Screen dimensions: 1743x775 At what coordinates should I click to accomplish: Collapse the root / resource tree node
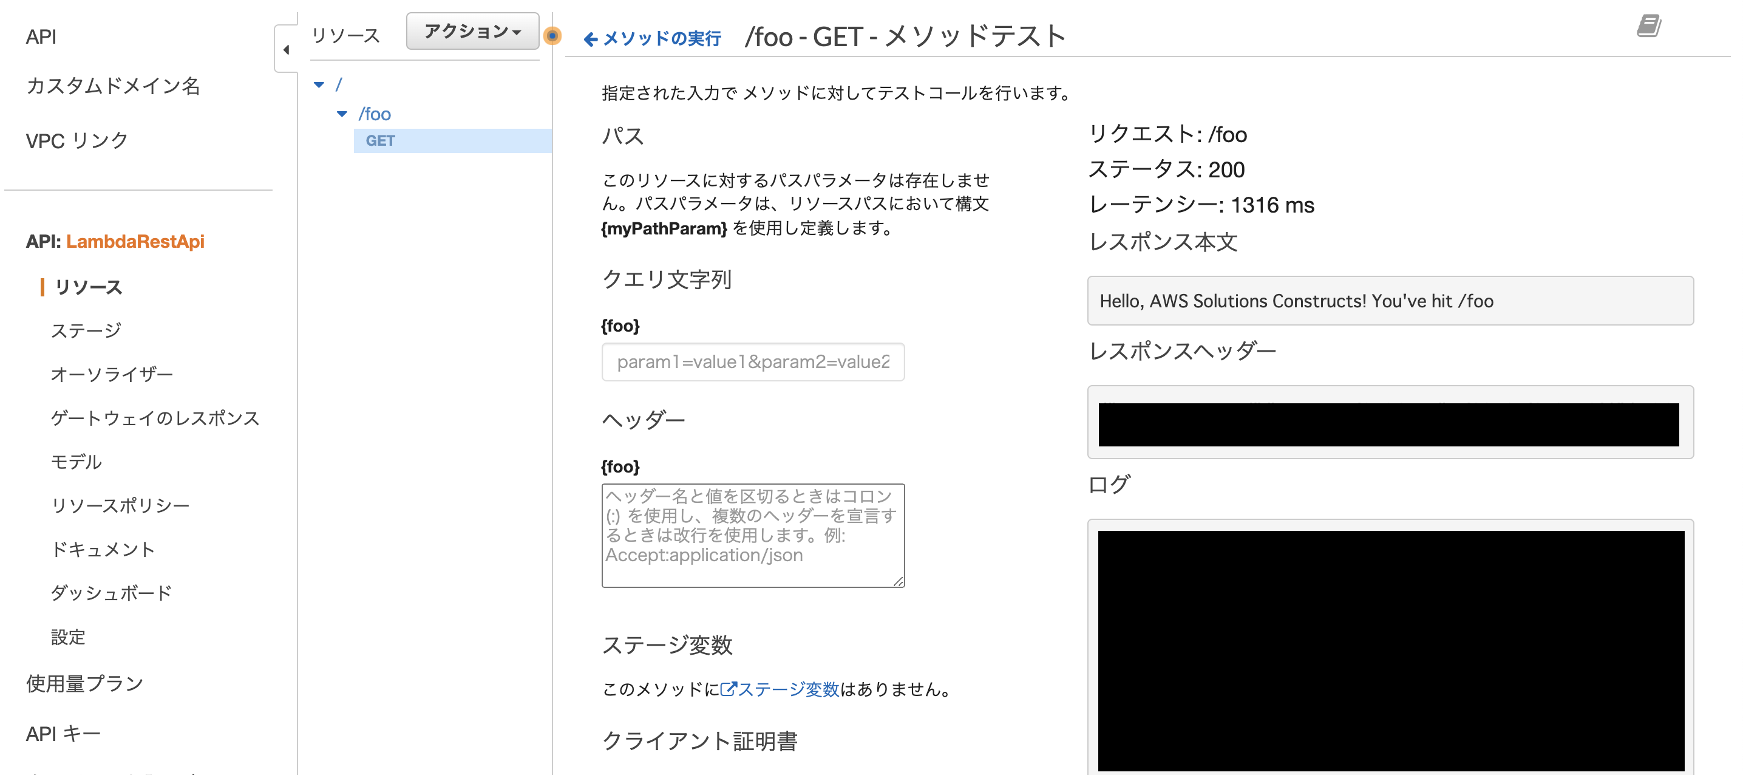pyautogui.click(x=319, y=85)
